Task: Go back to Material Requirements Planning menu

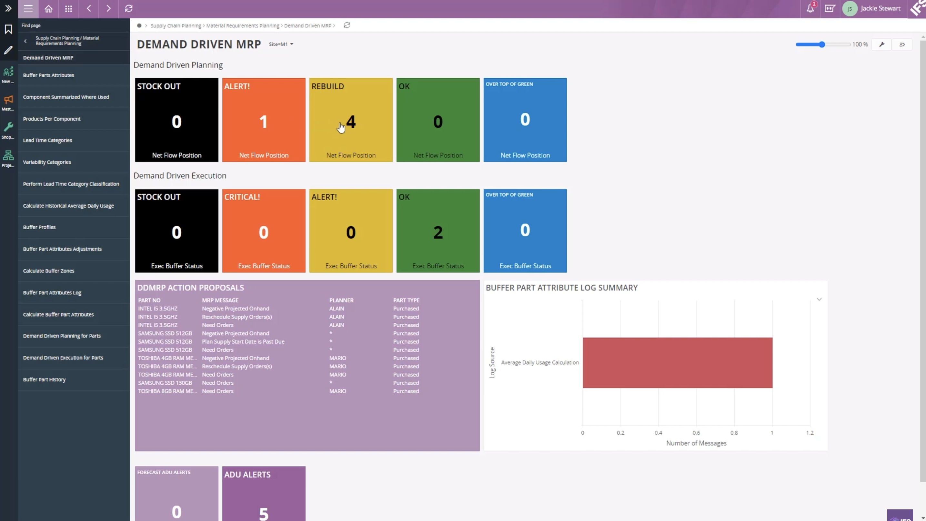Action: pos(25,41)
